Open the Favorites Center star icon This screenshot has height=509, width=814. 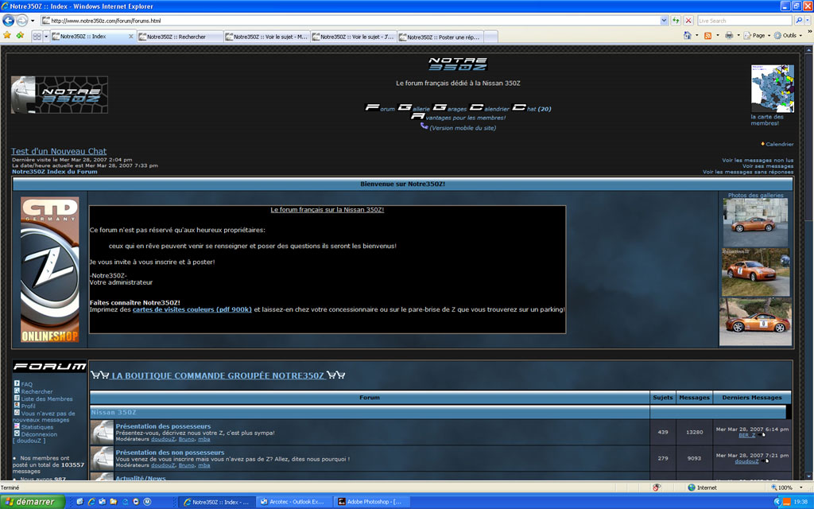[7, 36]
